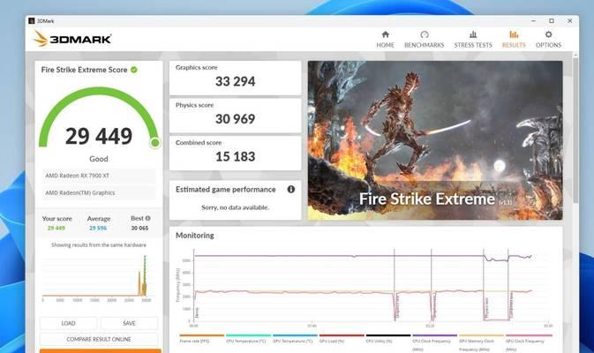
Task: Go to Stress Tests
Action: (x=473, y=40)
